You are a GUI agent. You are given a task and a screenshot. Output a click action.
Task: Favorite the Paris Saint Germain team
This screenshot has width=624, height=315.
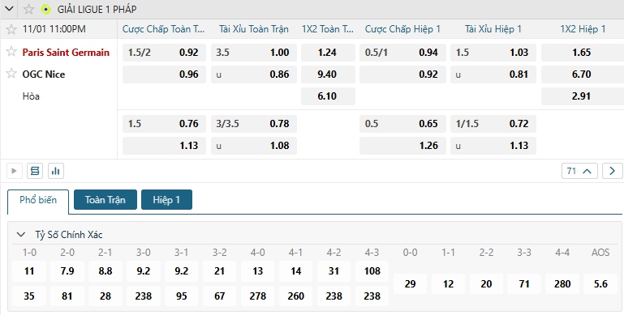[x=11, y=51]
